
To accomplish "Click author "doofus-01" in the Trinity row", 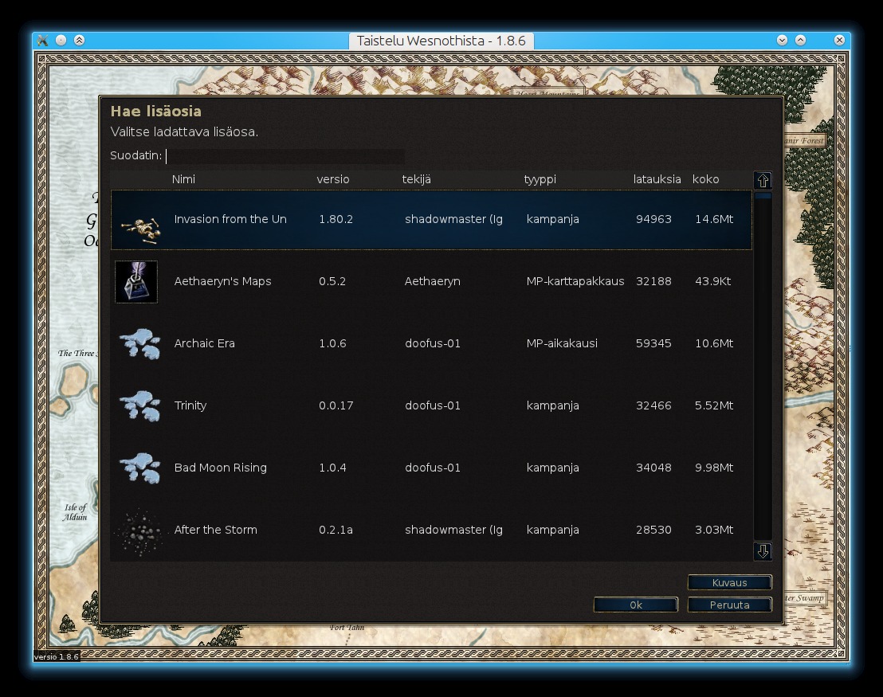I will [433, 405].
